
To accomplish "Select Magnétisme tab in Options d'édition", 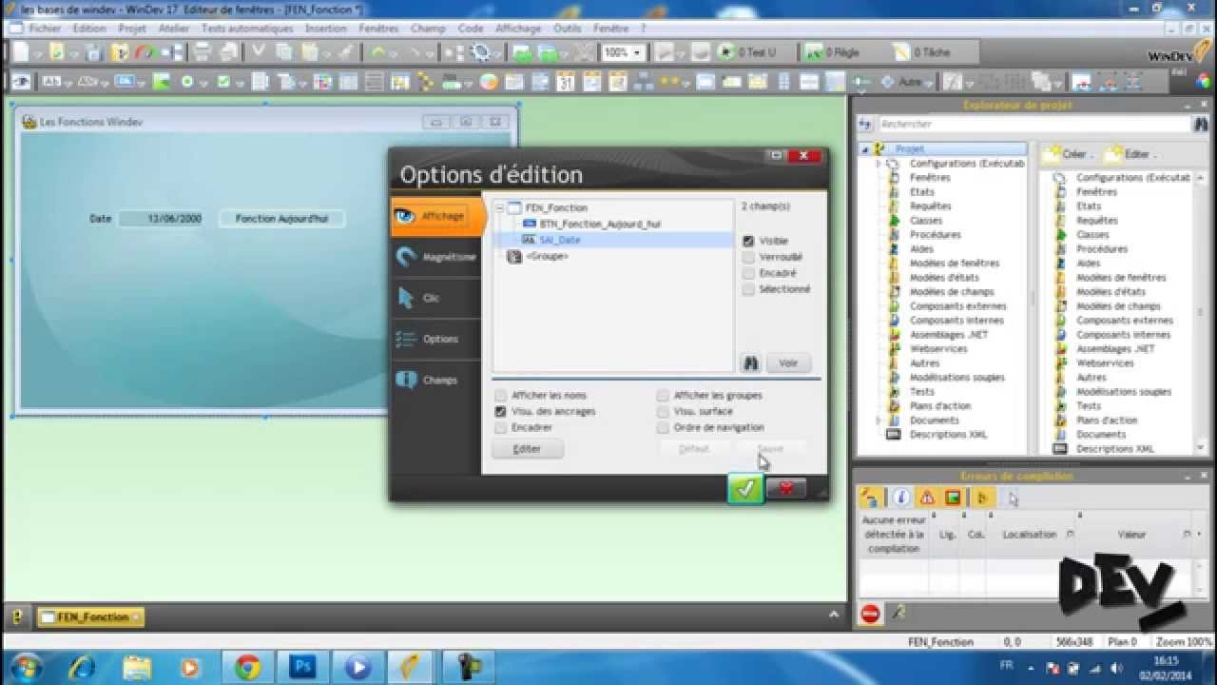I will click(437, 257).
